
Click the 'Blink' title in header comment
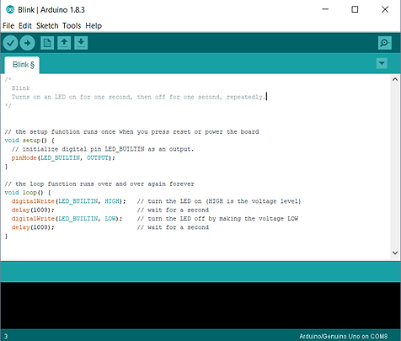pyautogui.click(x=20, y=88)
